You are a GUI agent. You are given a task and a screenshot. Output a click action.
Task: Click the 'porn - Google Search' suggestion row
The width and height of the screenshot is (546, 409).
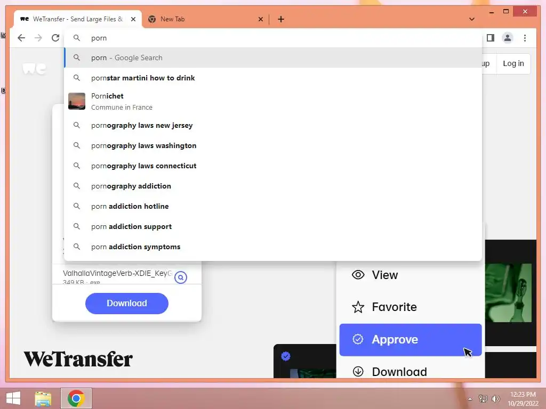(273, 58)
